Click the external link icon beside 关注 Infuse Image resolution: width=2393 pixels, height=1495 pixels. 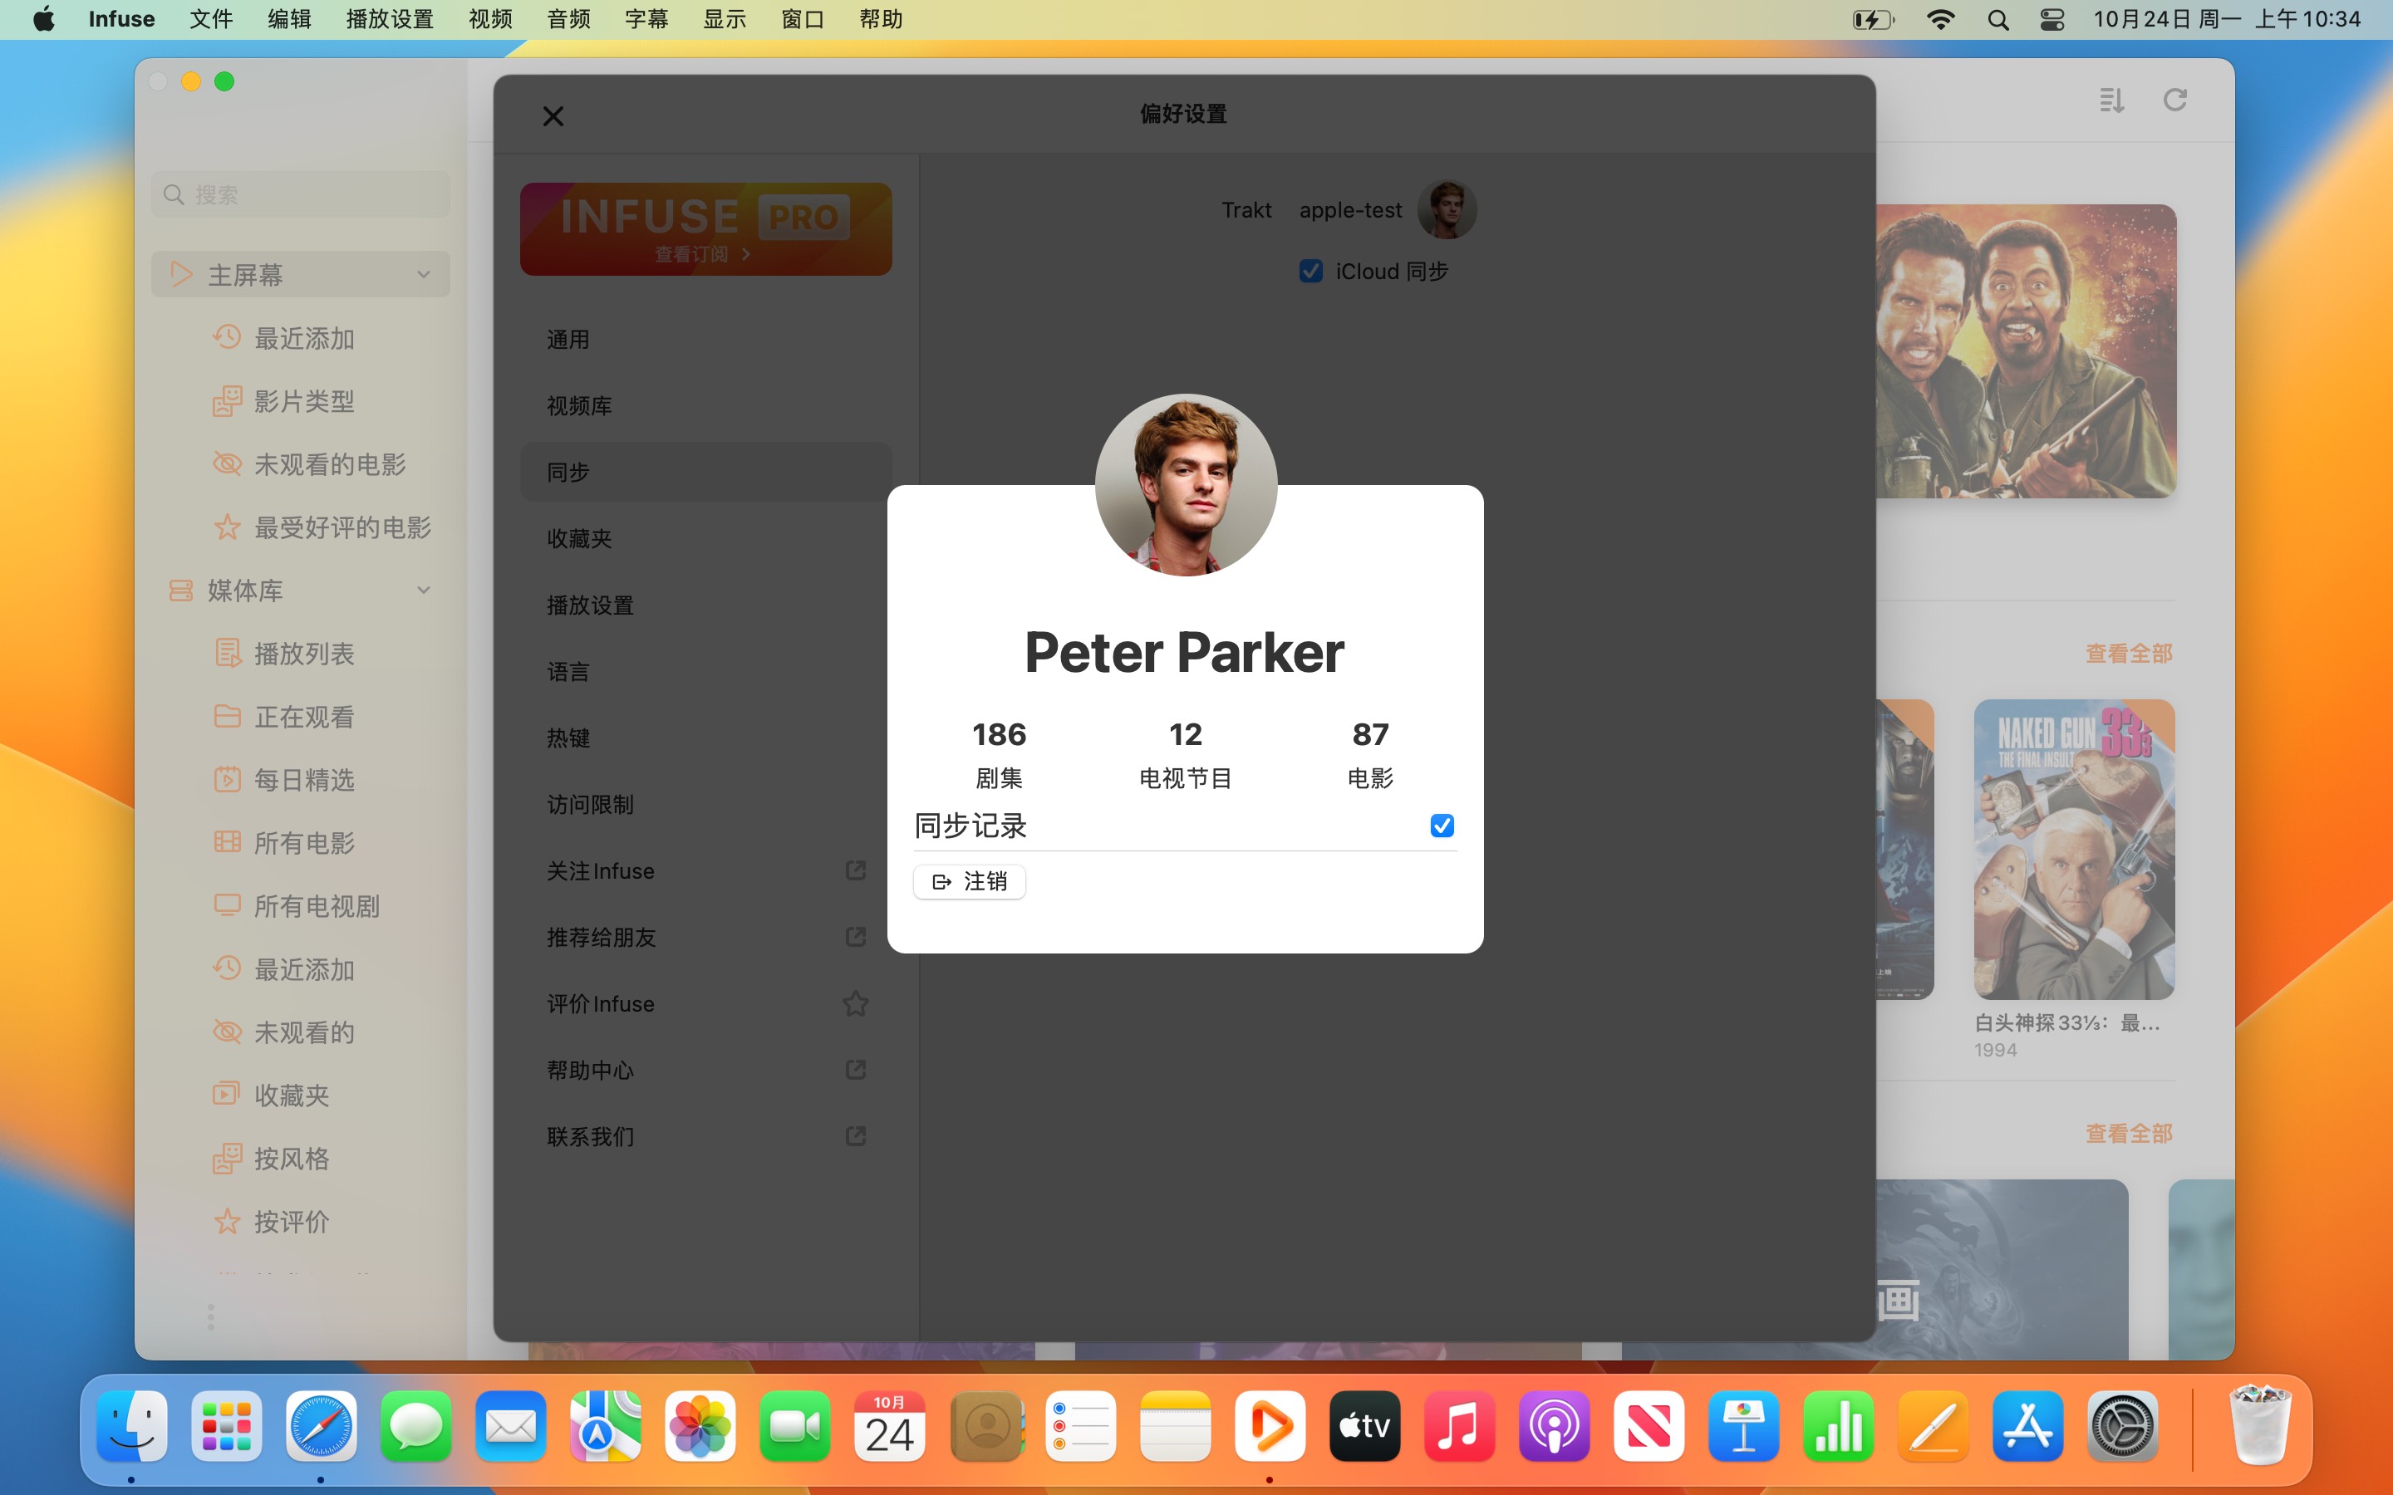coord(855,870)
